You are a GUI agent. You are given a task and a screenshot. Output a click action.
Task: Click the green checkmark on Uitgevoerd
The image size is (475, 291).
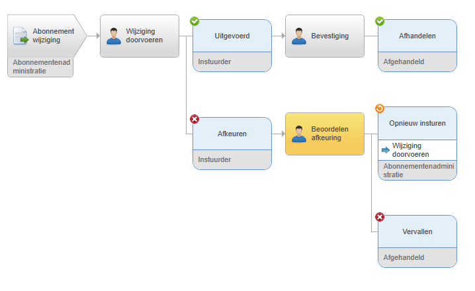click(x=194, y=21)
